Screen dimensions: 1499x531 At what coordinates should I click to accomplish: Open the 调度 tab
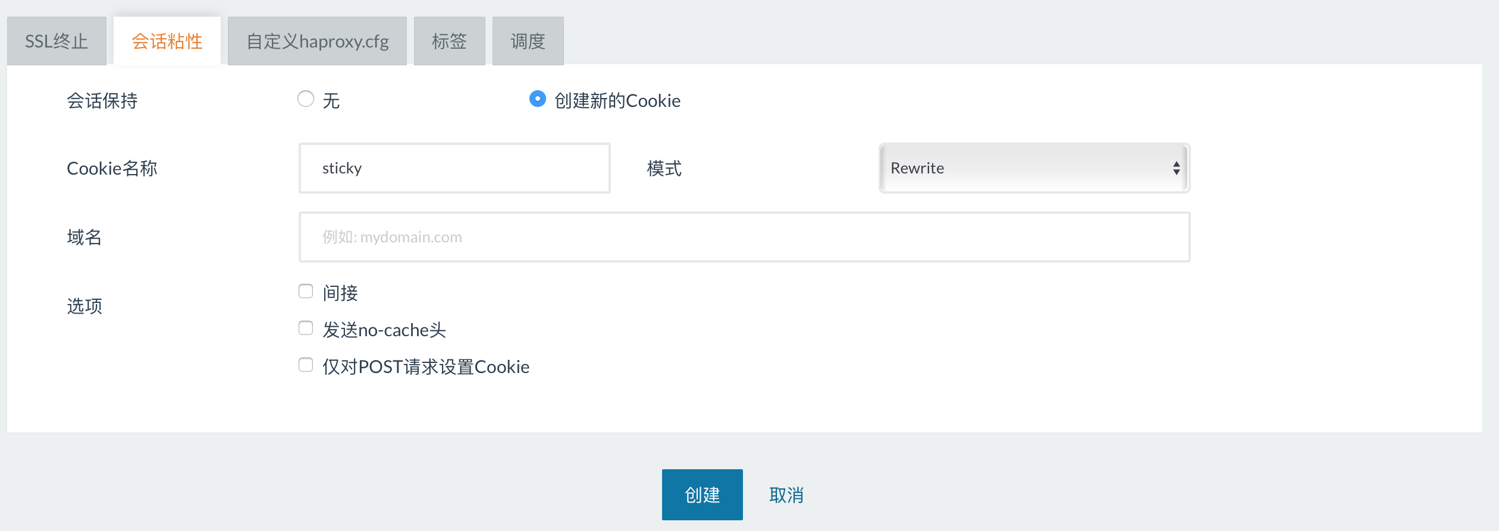coord(528,41)
